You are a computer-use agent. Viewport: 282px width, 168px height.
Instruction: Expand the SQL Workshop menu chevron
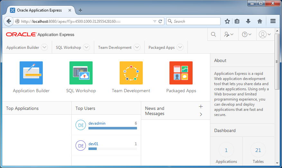86,47
